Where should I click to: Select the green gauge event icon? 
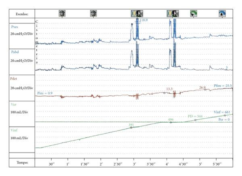coord(194,14)
